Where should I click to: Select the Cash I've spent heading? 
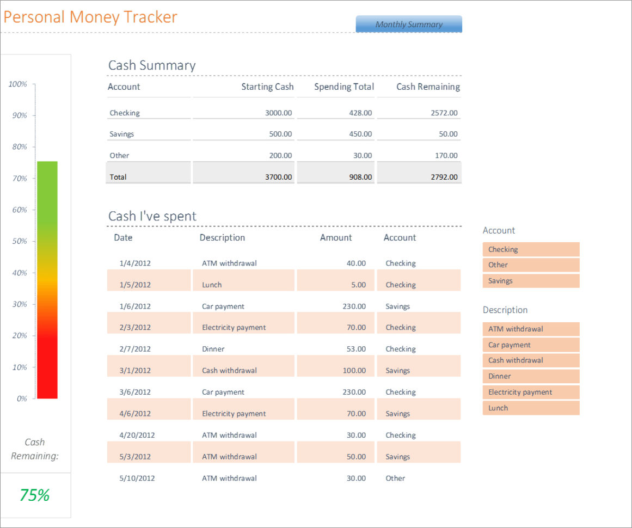point(152,216)
